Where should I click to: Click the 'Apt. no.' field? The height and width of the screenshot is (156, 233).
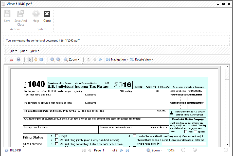tap(160, 113)
